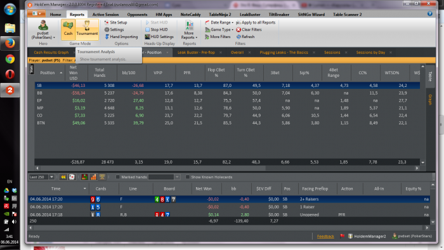Open the application menu button dropdown
This screenshot has width=444, height=250.
[x=36, y=13]
